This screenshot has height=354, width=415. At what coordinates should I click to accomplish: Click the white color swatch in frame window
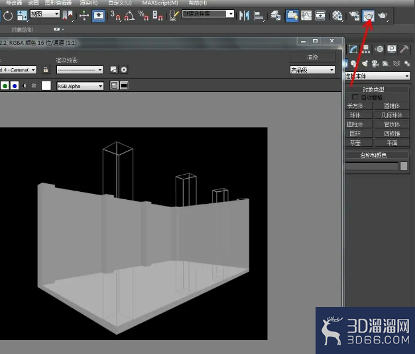click(x=46, y=85)
